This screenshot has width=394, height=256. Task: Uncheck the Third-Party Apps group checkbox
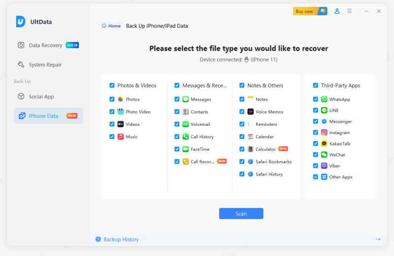[316, 85]
